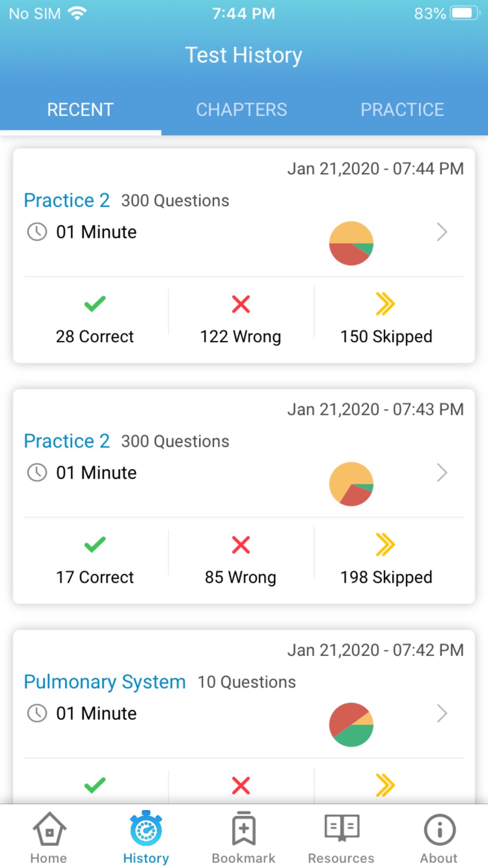Open the Pulmonary System test title
Screen dimensions: 488x868
105,682
